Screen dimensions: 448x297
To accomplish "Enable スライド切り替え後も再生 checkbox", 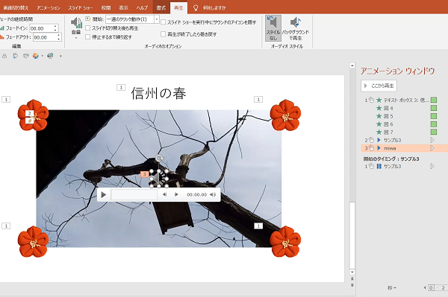I will tap(88, 28).
